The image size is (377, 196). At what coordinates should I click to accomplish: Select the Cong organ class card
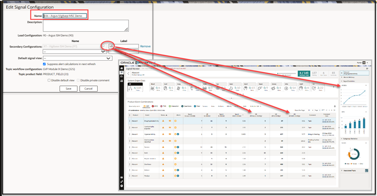tap(181, 87)
